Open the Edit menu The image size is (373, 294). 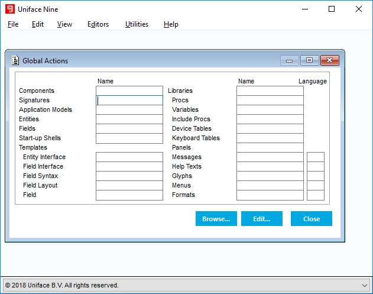tap(38, 24)
